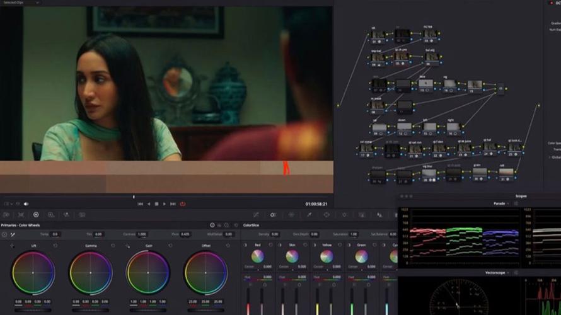
Task: Click the Gain color wheel center
Action: (x=148, y=273)
